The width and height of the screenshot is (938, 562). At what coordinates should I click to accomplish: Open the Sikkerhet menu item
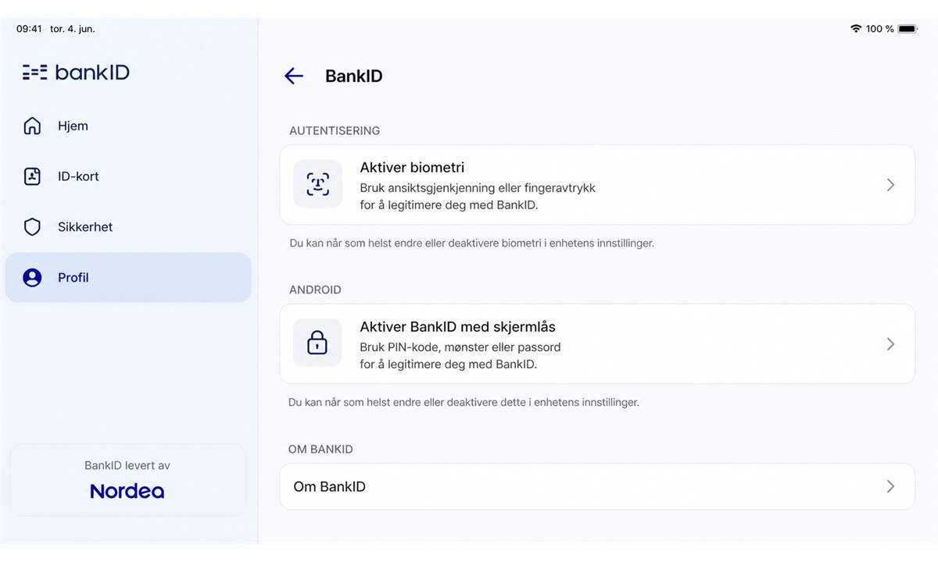point(128,227)
